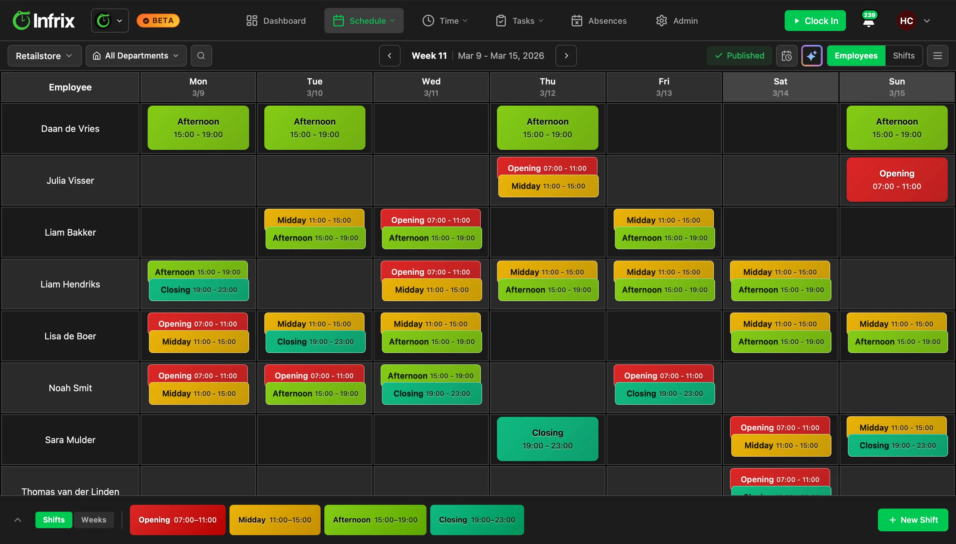Open the Tasks menu
This screenshot has width=956, height=544.
click(519, 21)
